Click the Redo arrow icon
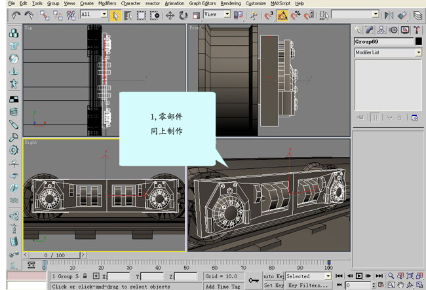The width and height of the screenshot is (426, 290). coord(29,15)
